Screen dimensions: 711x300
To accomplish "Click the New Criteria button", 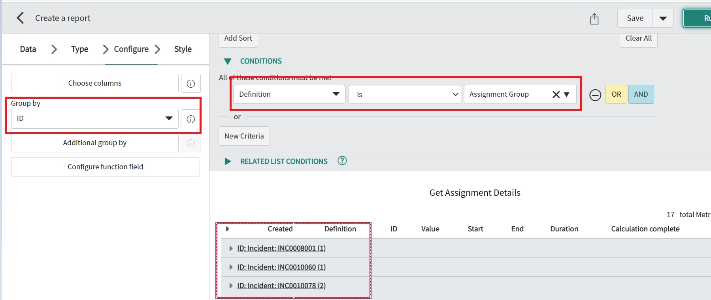I will coord(244,136).
